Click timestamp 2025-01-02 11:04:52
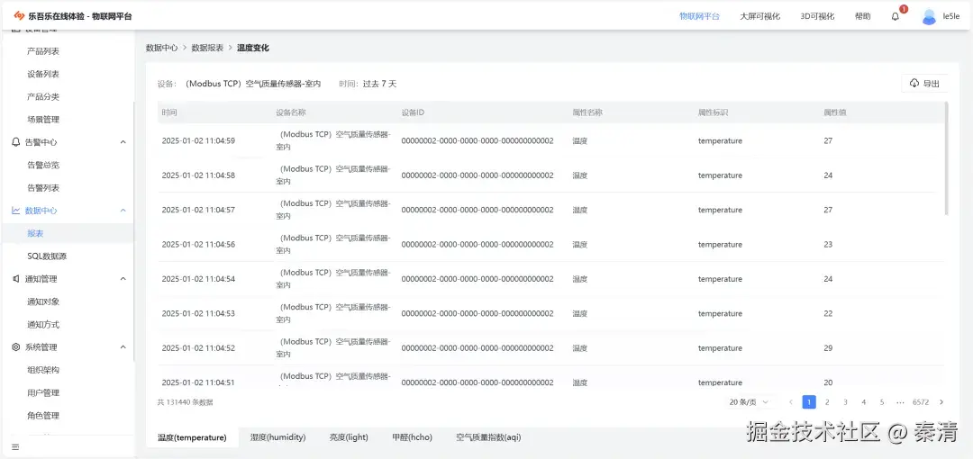Image resolution: width=973 pixels, height=459 pixels. tap(198, 348)
